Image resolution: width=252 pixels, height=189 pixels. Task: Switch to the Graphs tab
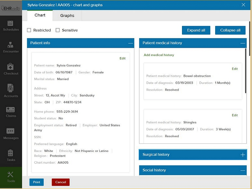67,16
